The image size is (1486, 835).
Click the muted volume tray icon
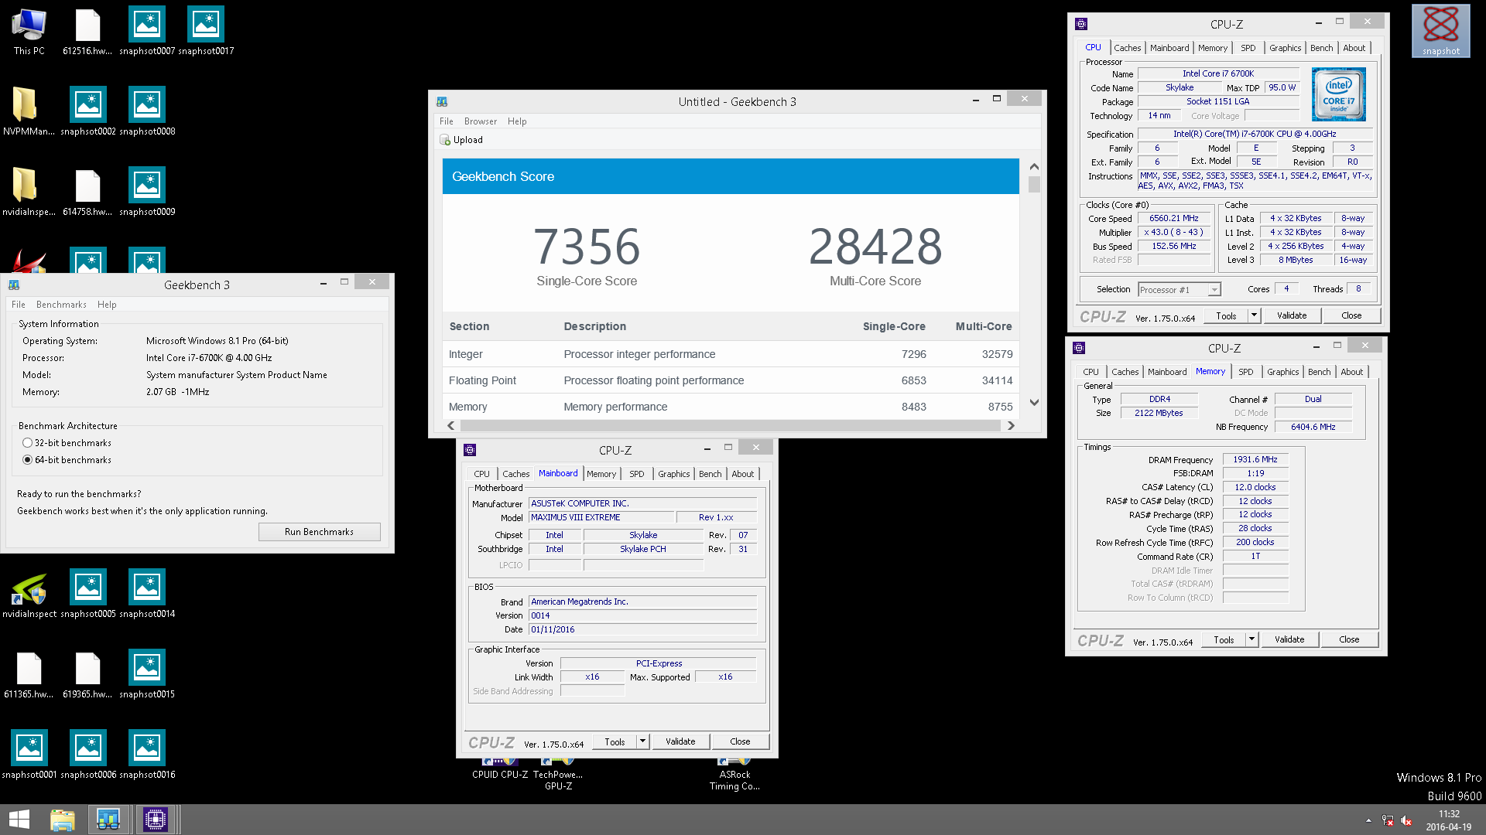pos(1406,821)
